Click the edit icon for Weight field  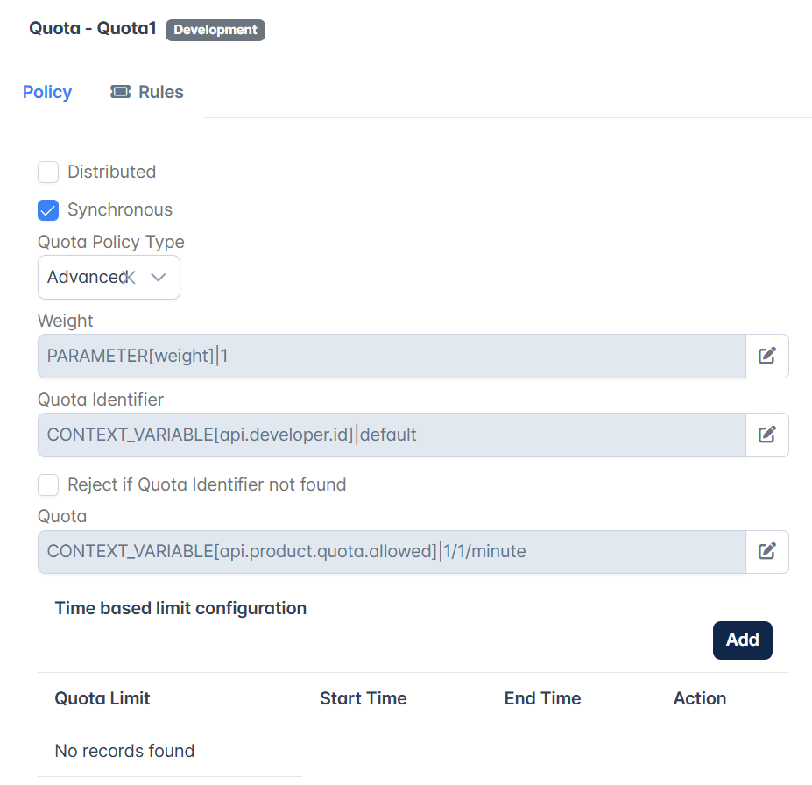pos(767,356)
